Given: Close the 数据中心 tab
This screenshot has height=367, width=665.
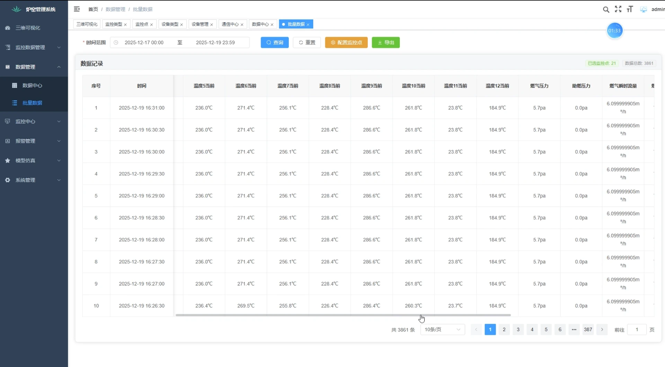Looking at the screenshot, I should click(x=272, y=25).
